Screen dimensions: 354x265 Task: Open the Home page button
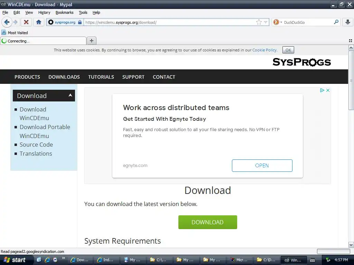(x=39, y=22)
